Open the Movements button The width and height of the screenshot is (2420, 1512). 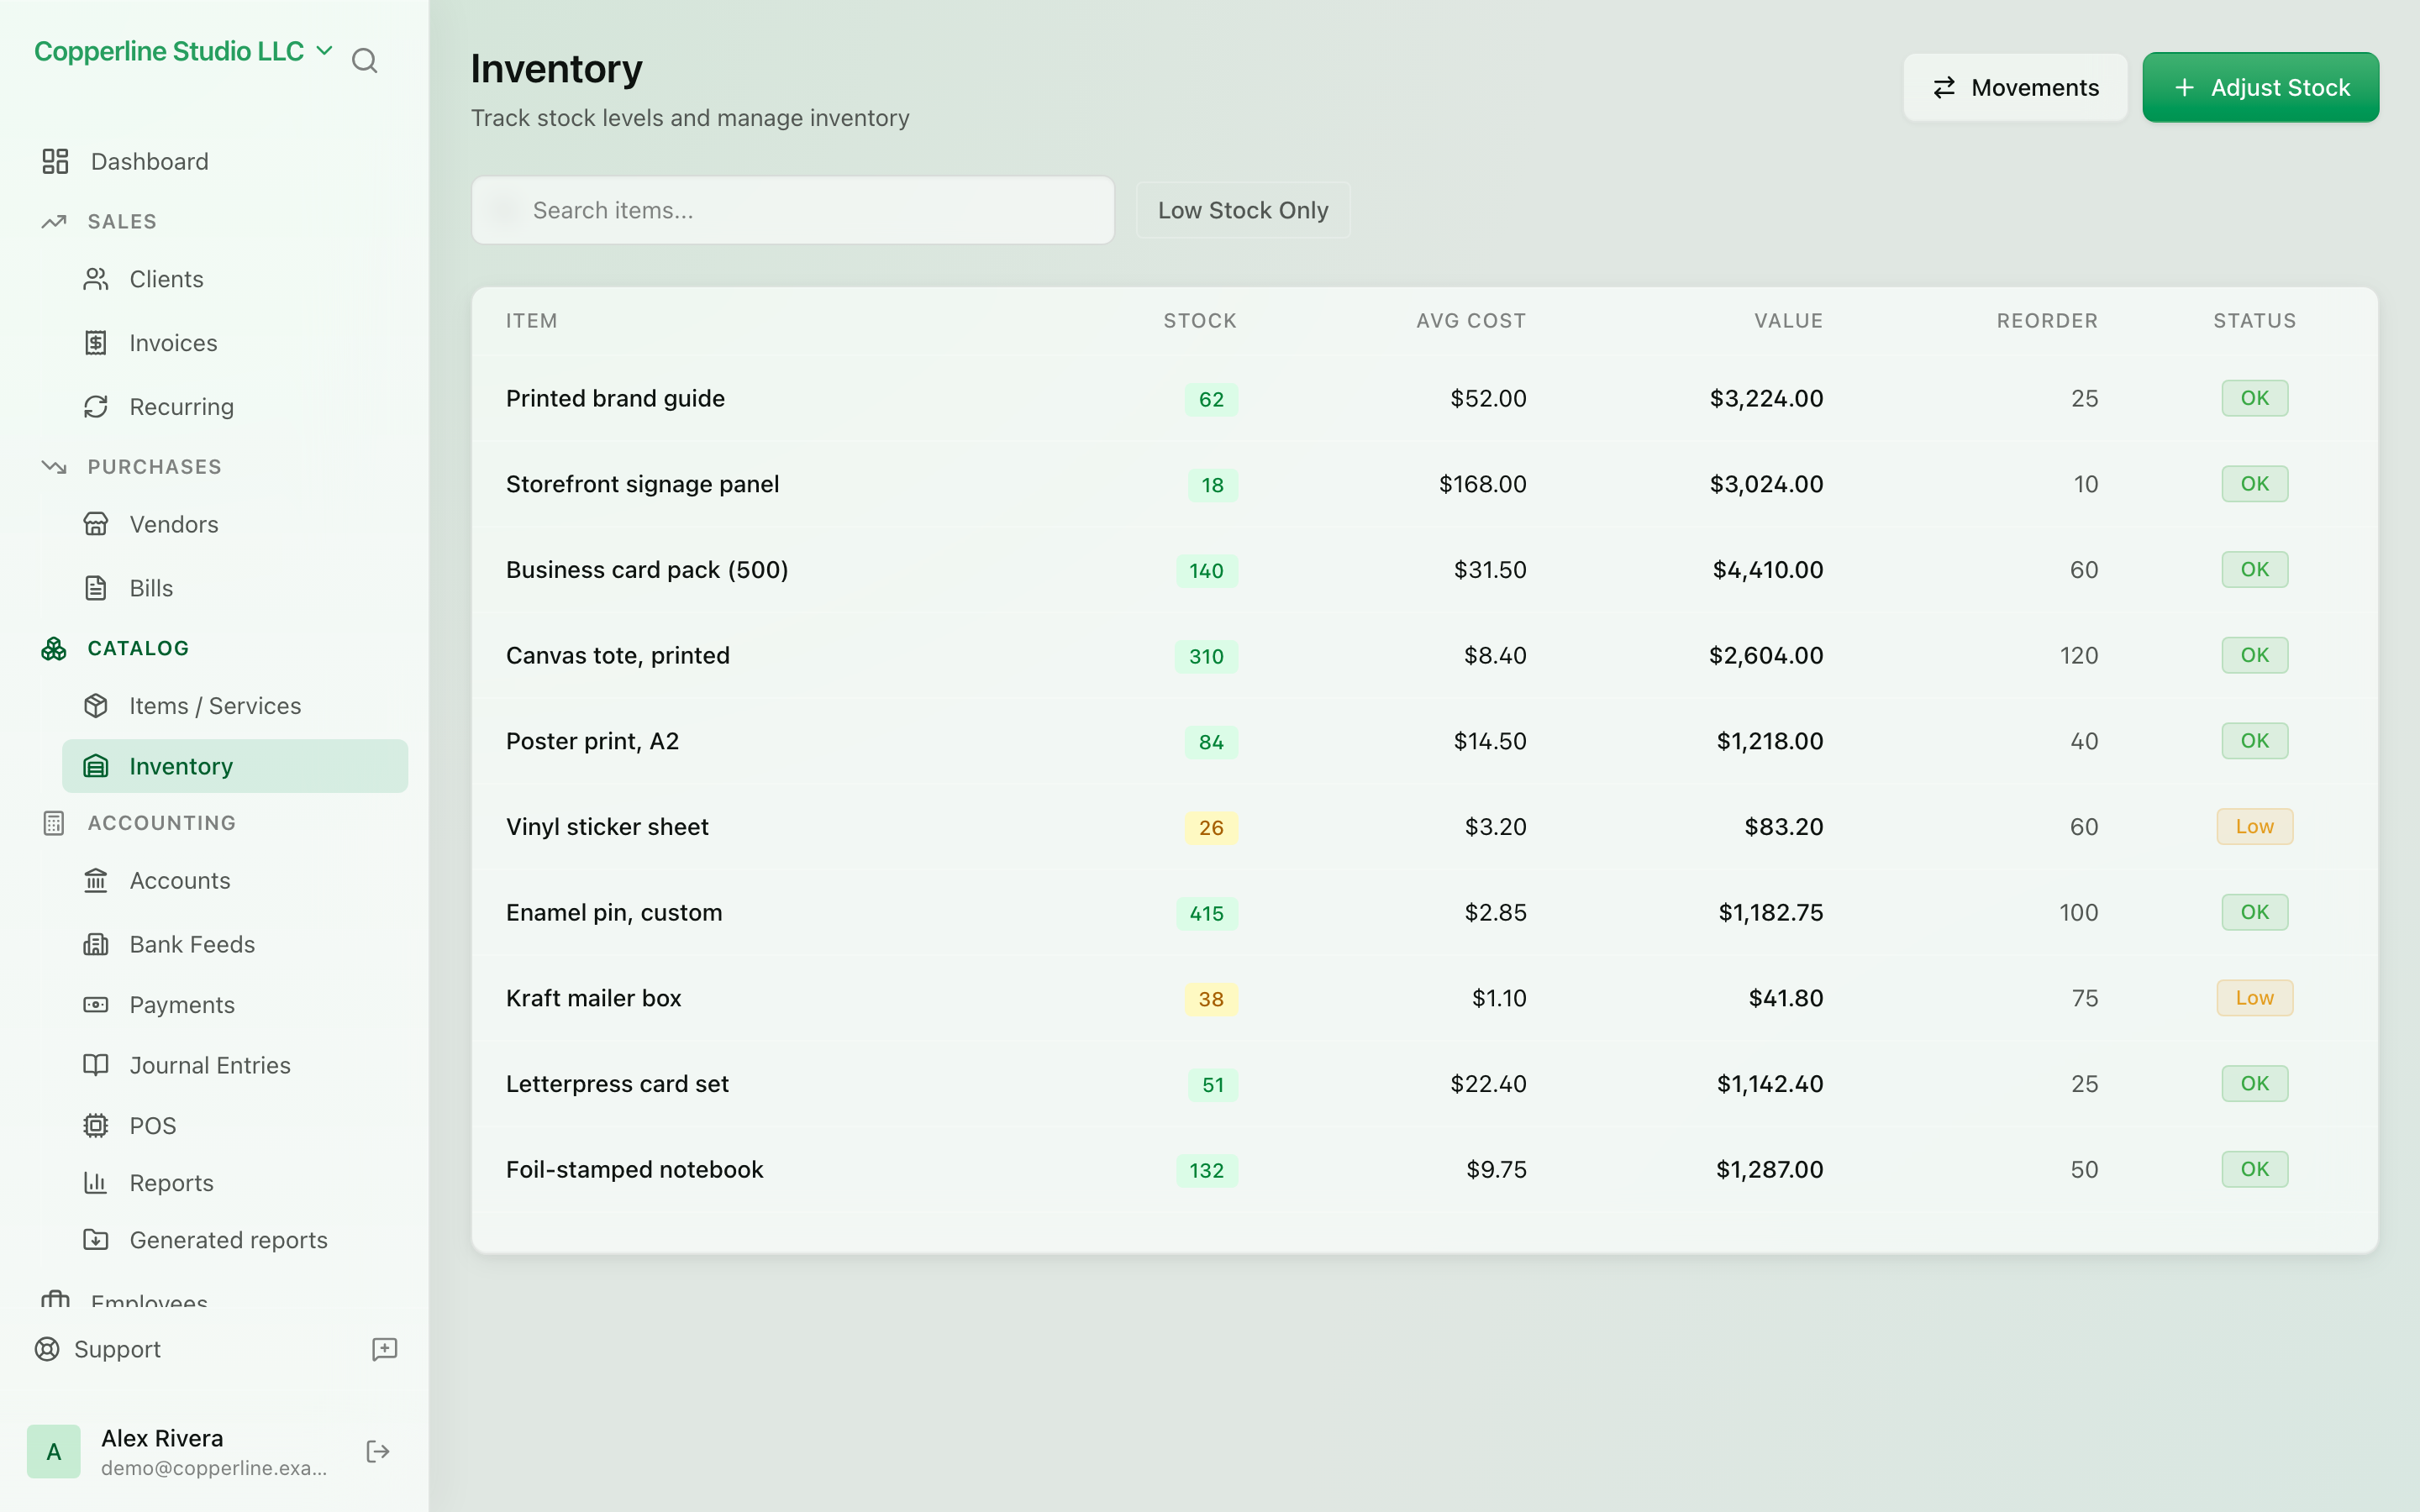pos(2015,88)
